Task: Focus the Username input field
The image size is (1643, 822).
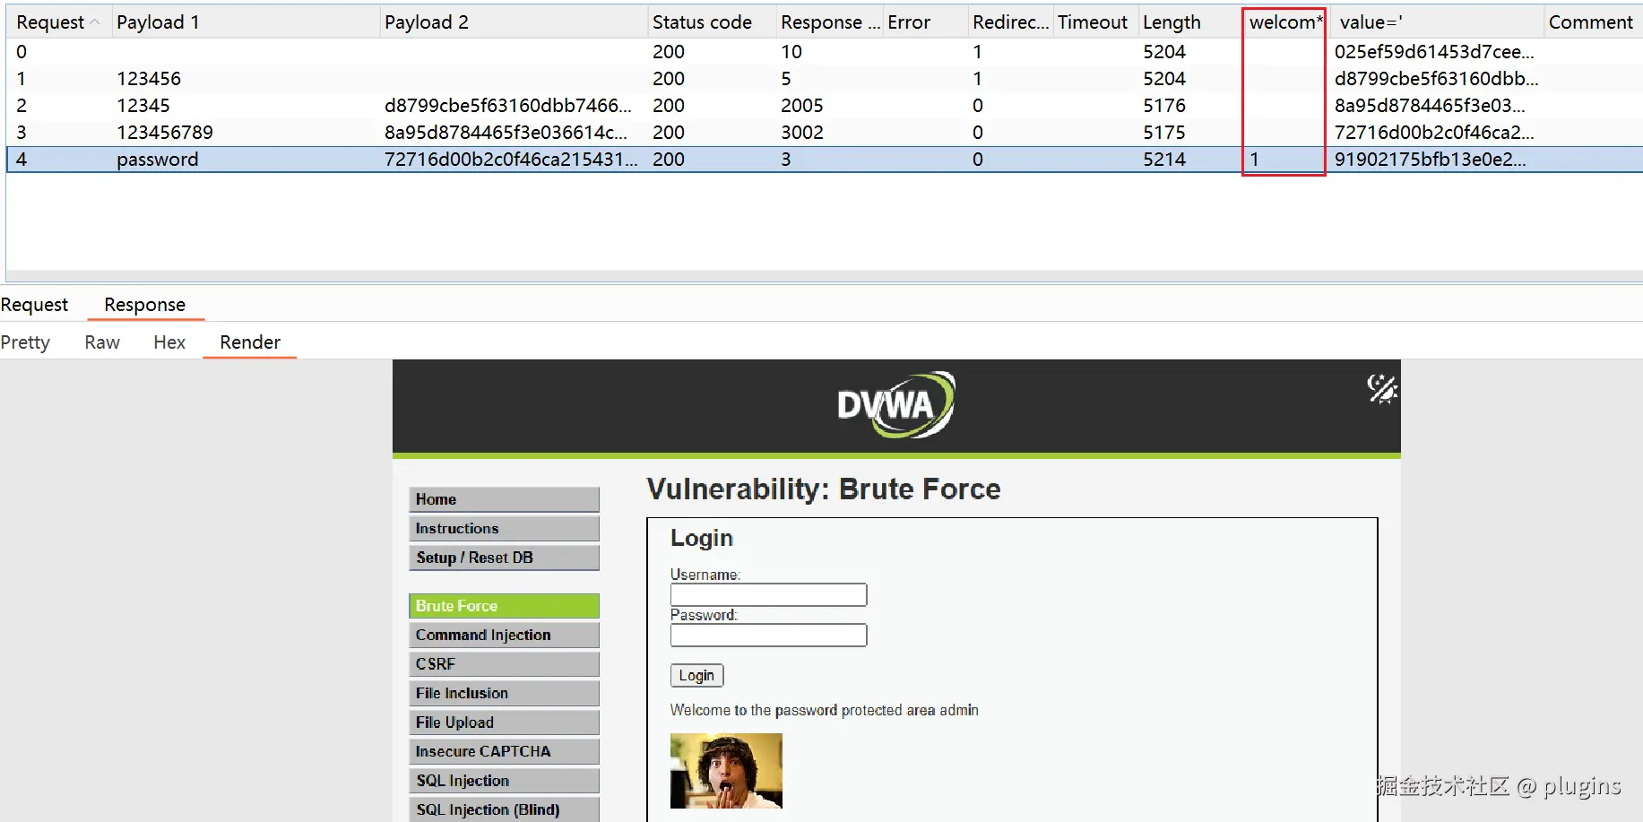Action: [x=768, y=594]
